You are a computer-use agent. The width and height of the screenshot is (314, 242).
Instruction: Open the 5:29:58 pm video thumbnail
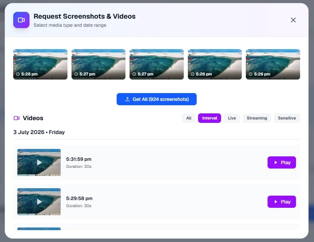(x=39, y=202)
